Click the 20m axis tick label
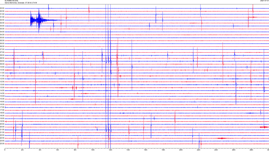This screenshot has height=151, width=269. coord(181,150)
